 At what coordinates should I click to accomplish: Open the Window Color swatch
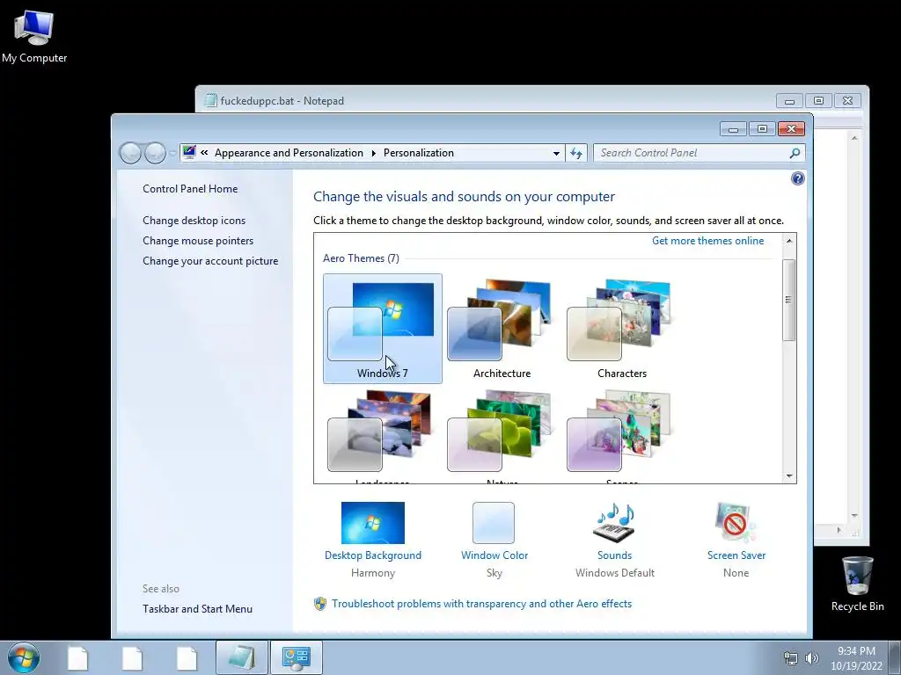494,523
